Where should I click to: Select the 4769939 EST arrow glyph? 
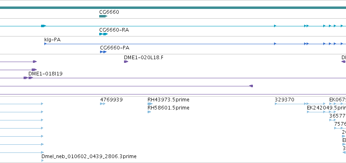click(103, 104)
